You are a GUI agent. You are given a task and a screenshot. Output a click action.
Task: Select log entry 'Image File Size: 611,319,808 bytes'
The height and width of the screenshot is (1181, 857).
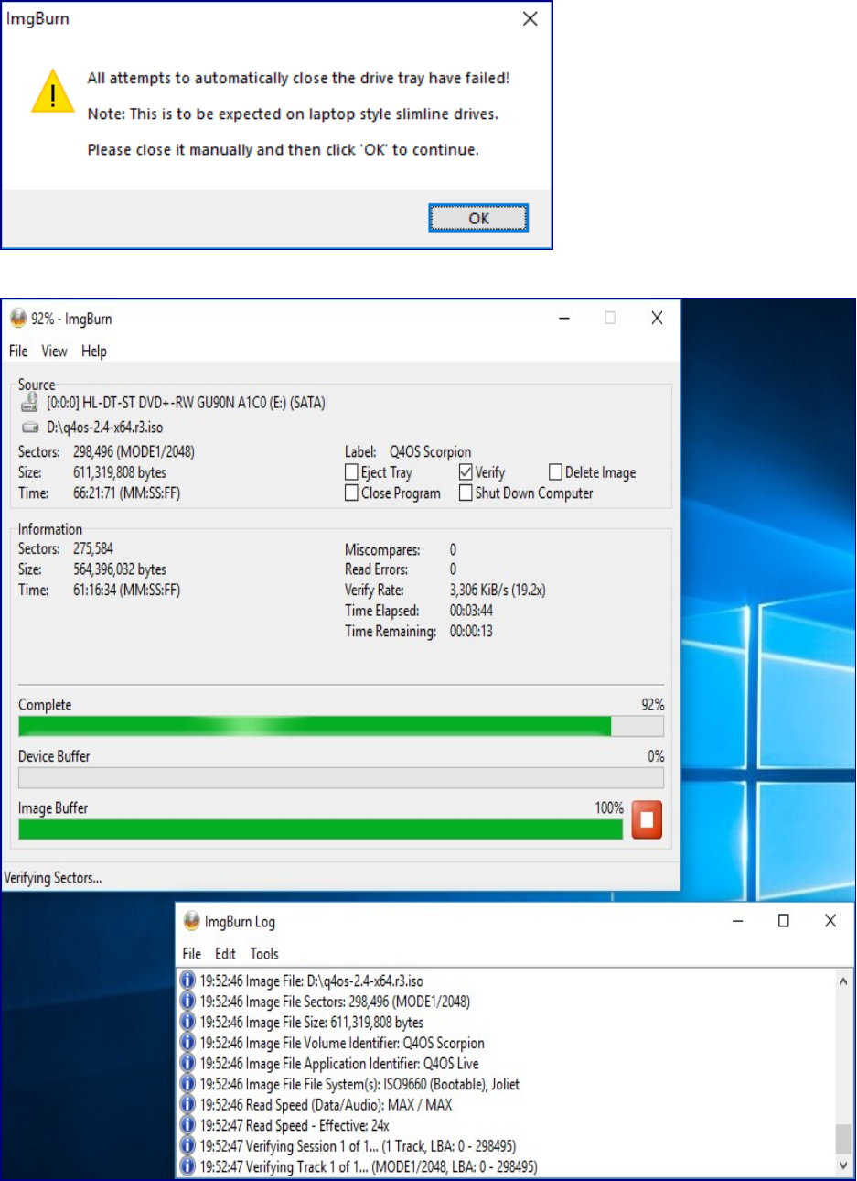click(x=312, y=1022)
